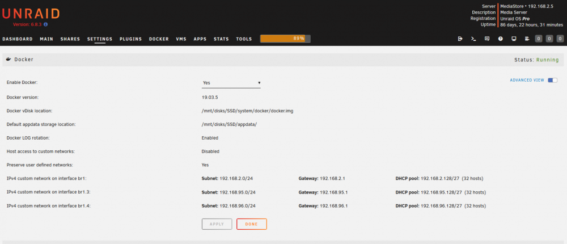The image size is (567, 244).
Task: Click the Docker whale icon in heading
Action: (9, 60)
